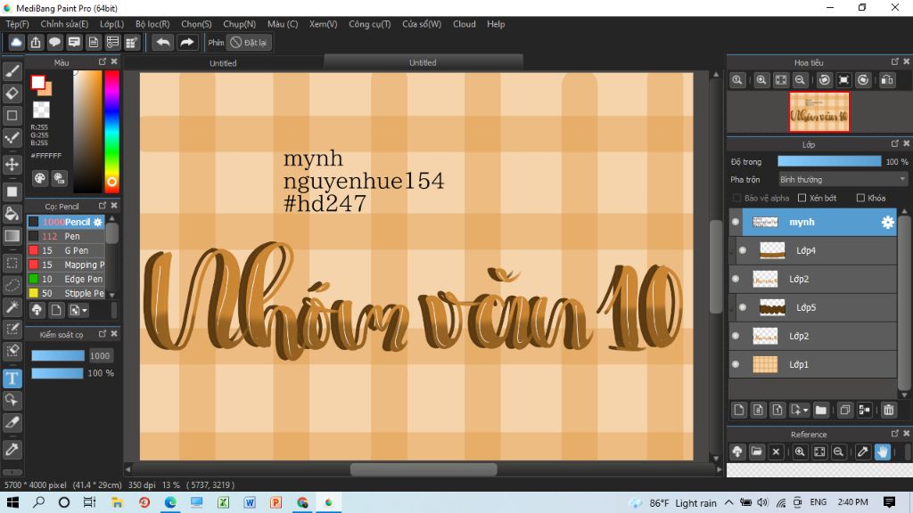
Task: Select the Move tool with four arrows
Action: tap(12, 165)
